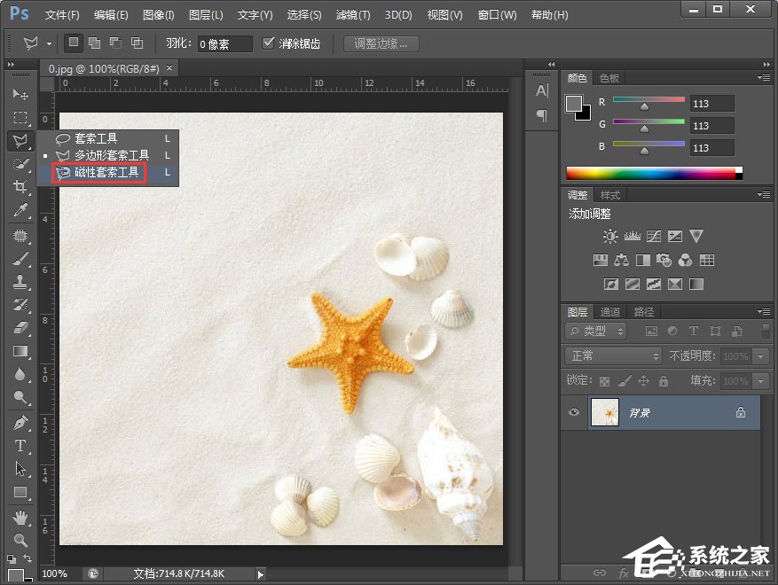Image resolution: width=778 pixels, height=585 pixels.
Task: Toggle lock transparent pixels option
Action: click(x=604, y=381)
